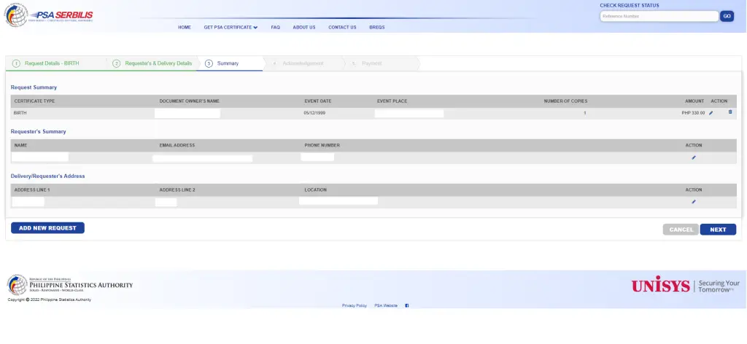Click the PHONE NUMBER column header
Screen dimensions: 747x344
[x=322, y=145]
